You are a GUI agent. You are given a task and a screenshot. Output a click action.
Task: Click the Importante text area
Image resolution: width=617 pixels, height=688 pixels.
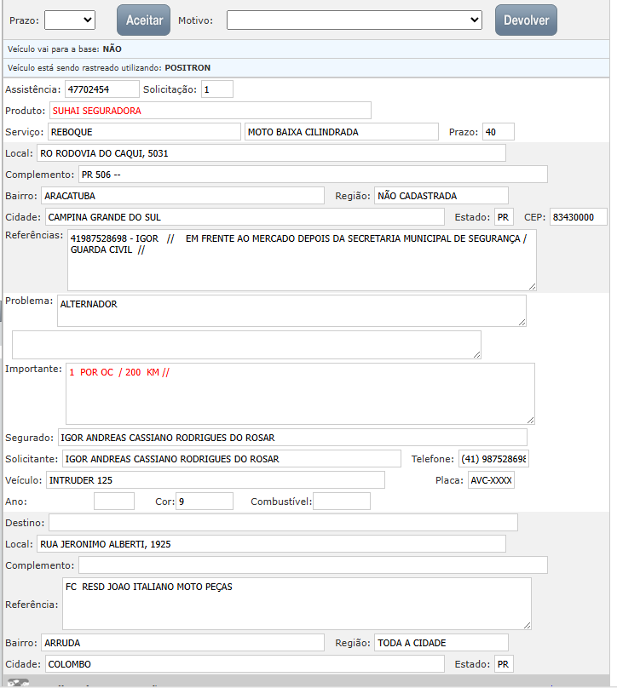coord(300,393)
